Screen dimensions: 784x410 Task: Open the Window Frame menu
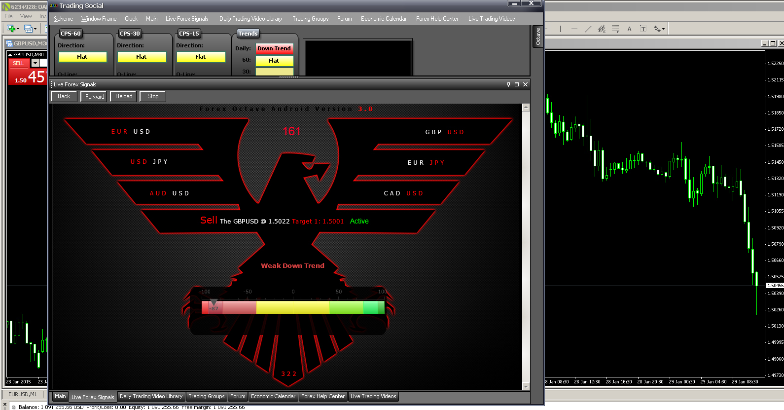click(99, 19)
